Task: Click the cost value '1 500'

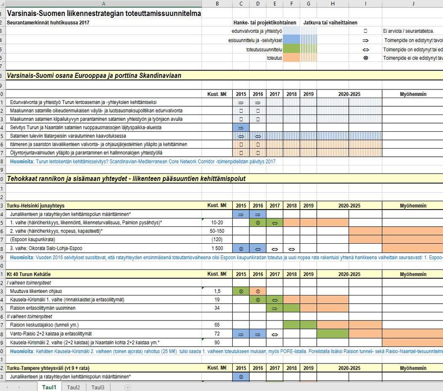Action: tap(217, 248)
